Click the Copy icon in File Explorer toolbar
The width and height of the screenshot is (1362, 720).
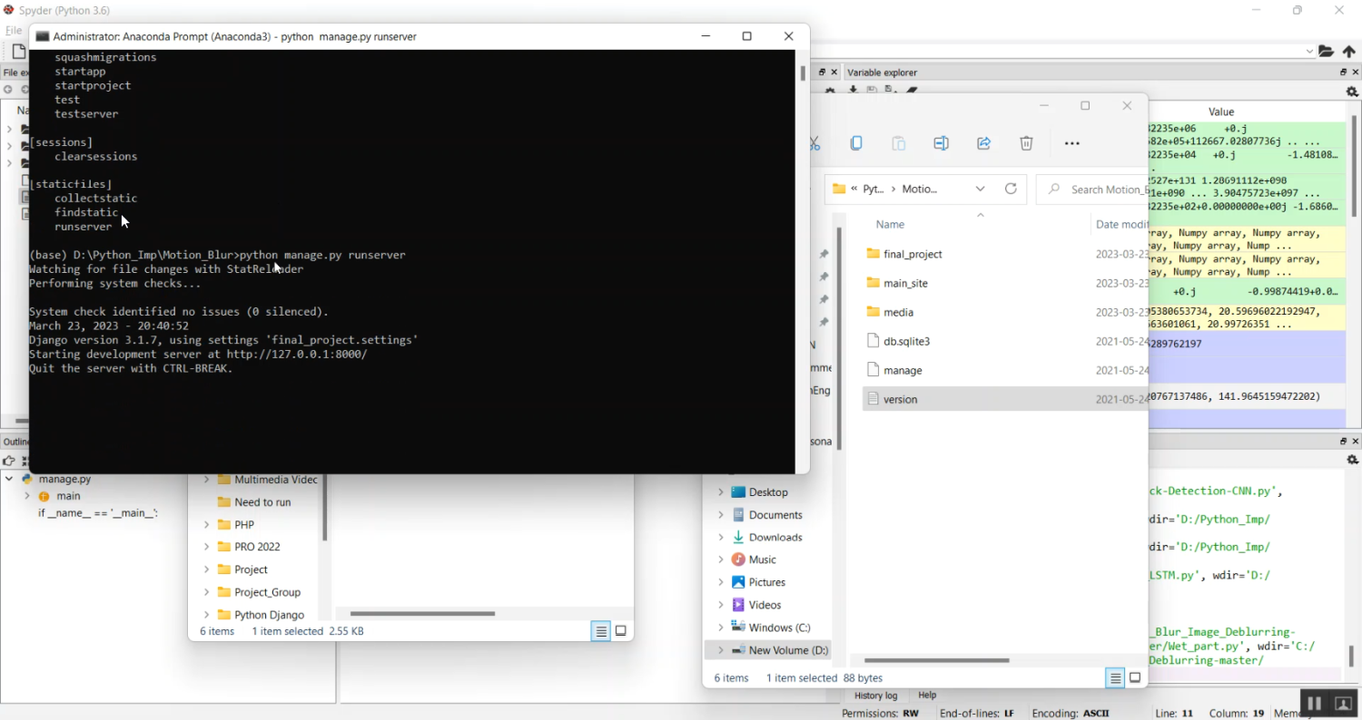tap(856, 142)
